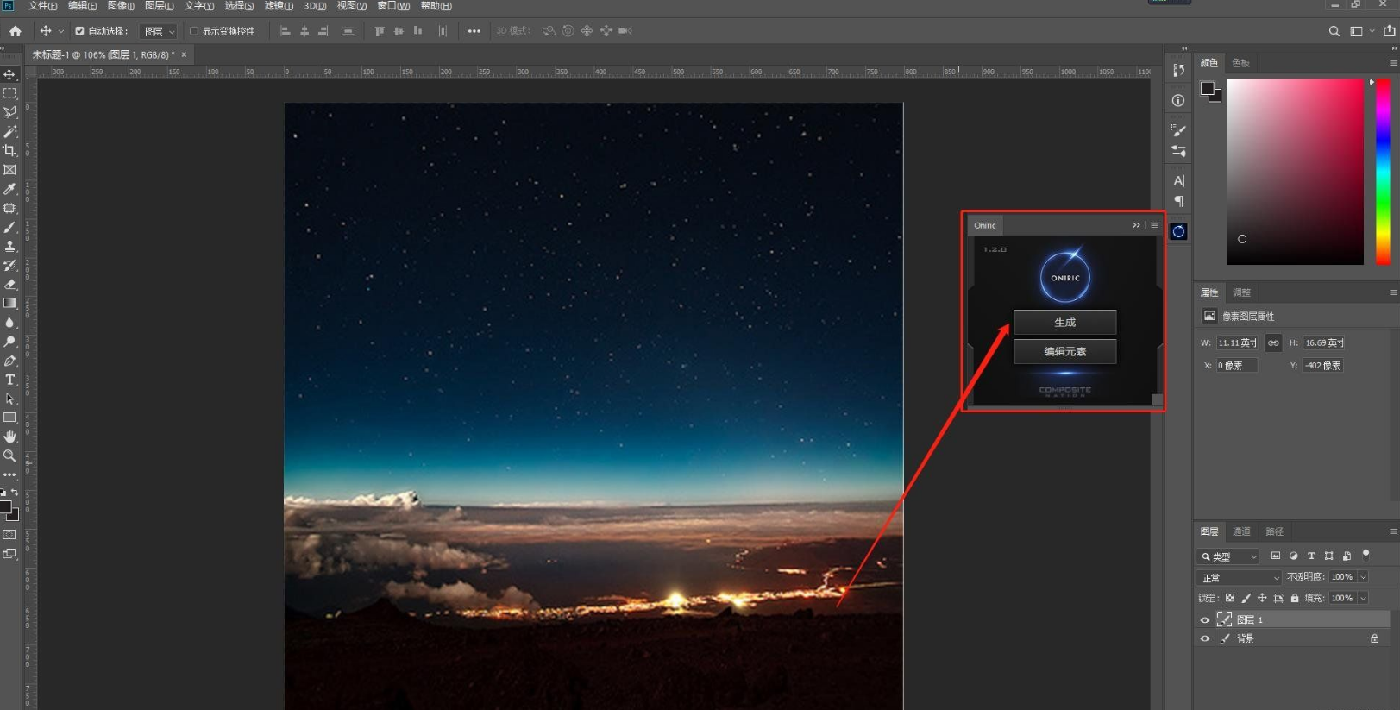Click the 编辑元素 button in Oniric
The image size is (1400, 710).
click(x=1065, y=351)
